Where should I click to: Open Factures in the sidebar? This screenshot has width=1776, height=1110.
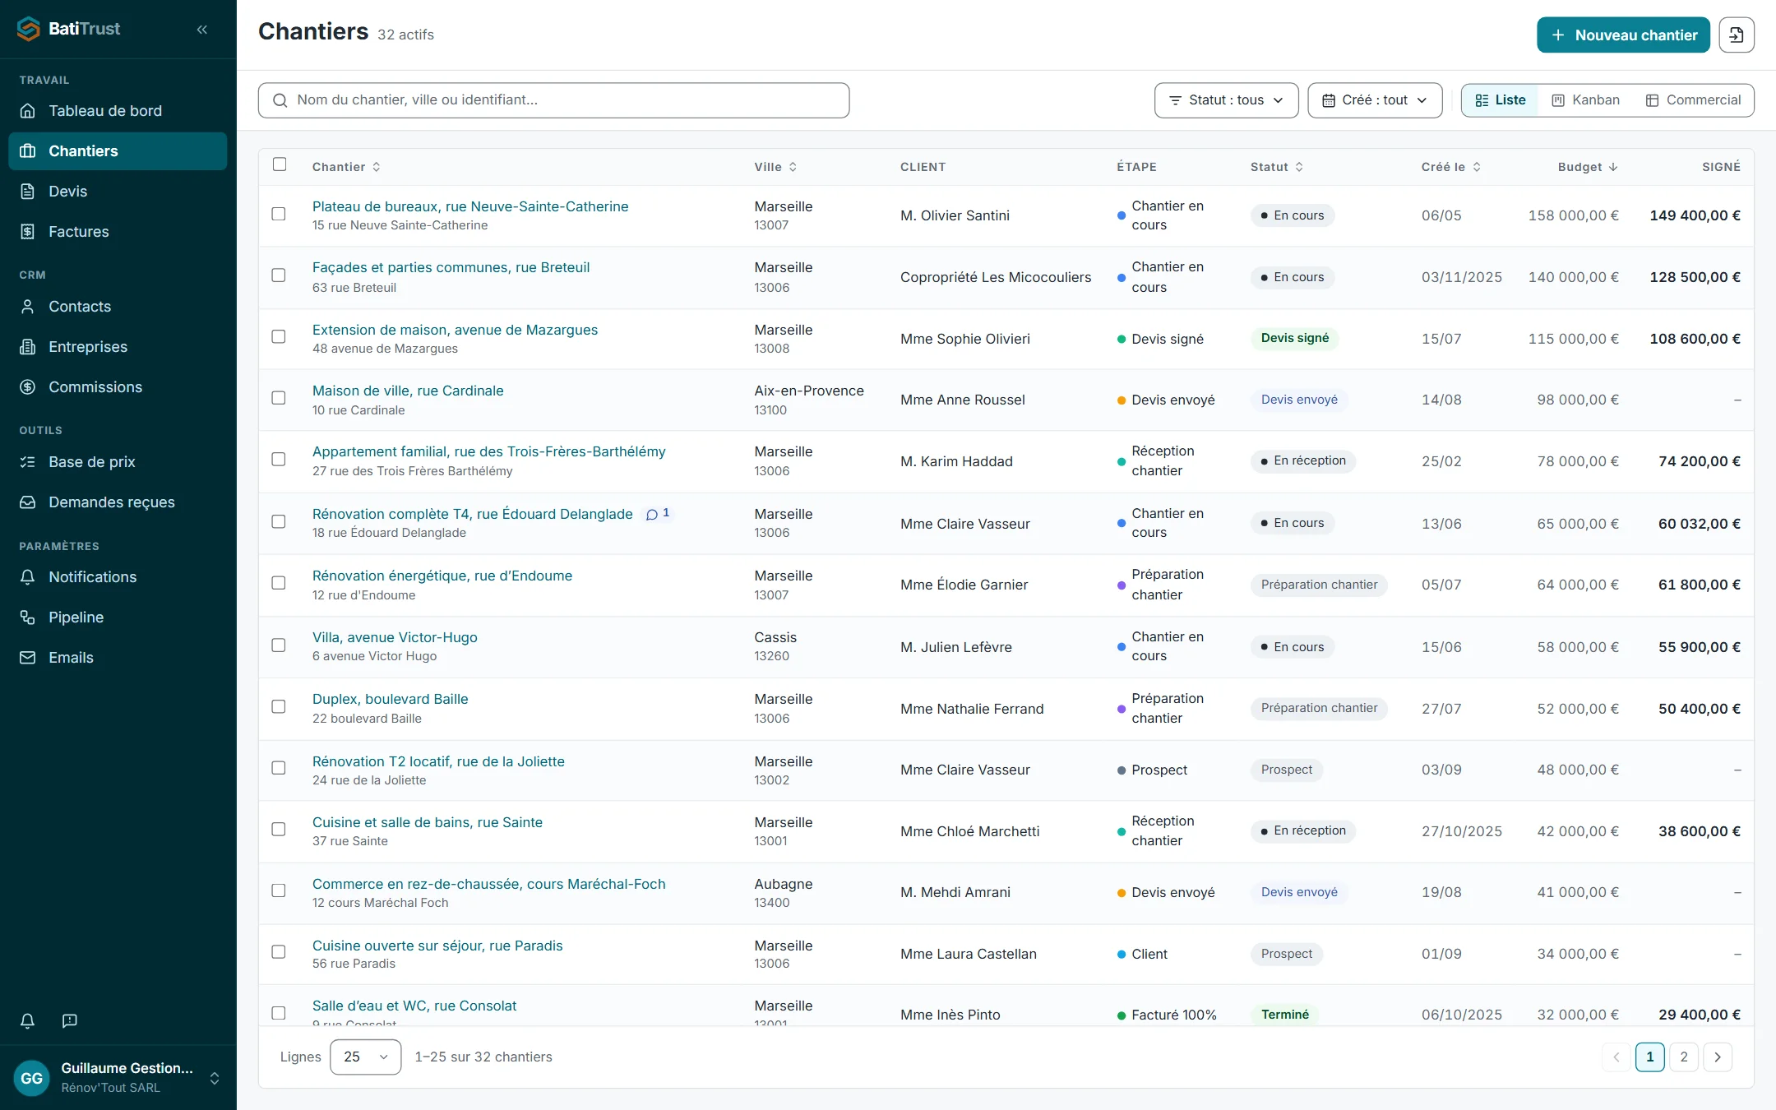pyautogui.click(x=118, y=232)
